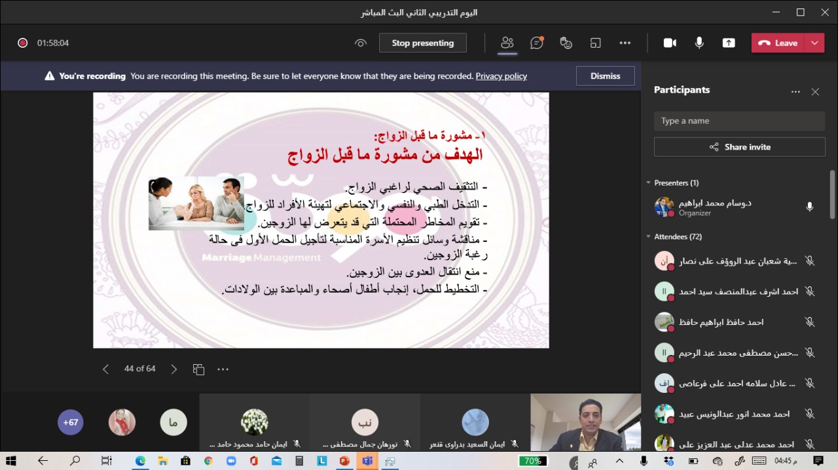
Task: Toggle the camera on or off
Action: [x=670, y=43]
